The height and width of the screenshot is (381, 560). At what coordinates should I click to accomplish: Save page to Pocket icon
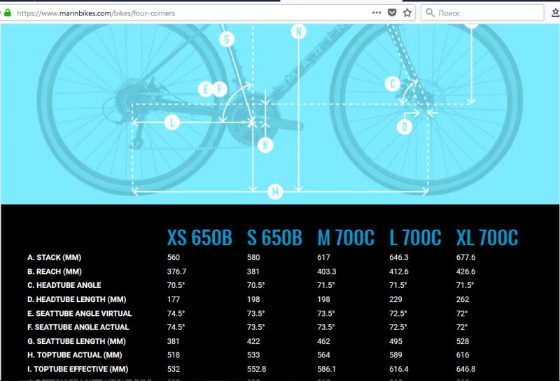pos(392,13)
